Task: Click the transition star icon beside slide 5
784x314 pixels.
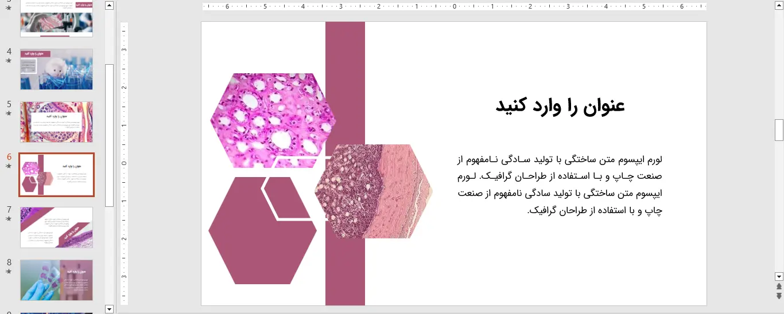Action: [x=9, y=113]
